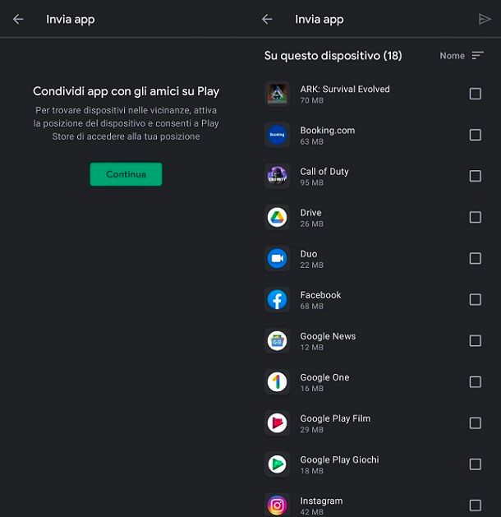Tap the Duo app icon
This screenshot has width=501, height=517.
[x=277, y=258]
